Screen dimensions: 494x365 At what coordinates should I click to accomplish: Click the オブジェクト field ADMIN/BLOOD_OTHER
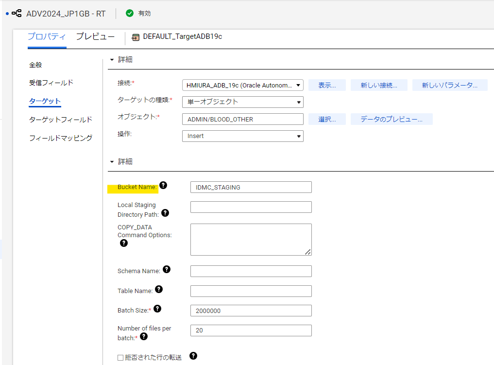click(242, 119)
